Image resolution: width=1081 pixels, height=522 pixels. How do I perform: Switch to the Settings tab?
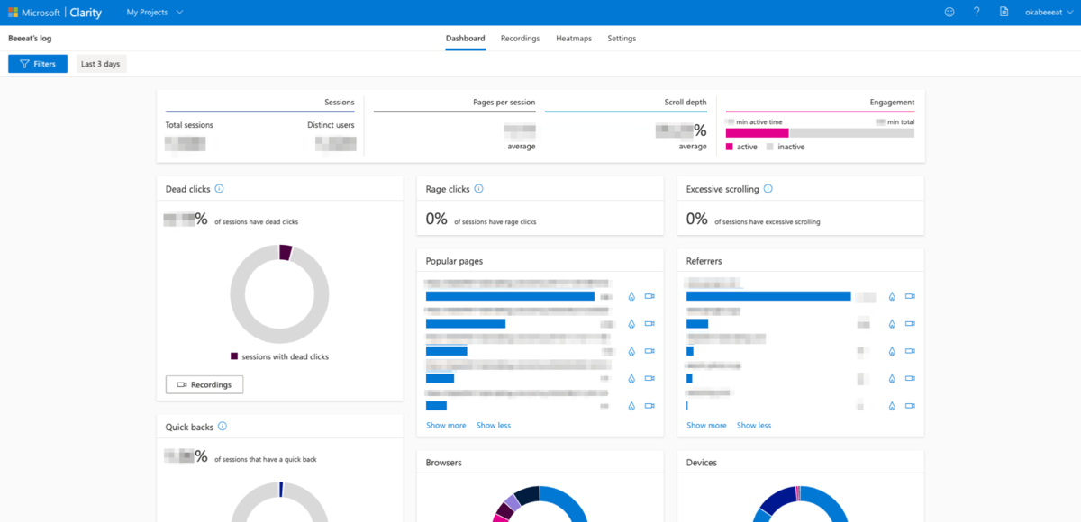click(622, 39)
